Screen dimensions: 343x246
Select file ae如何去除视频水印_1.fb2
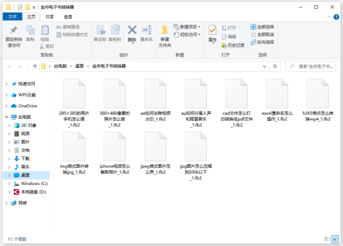click(155, 100)
